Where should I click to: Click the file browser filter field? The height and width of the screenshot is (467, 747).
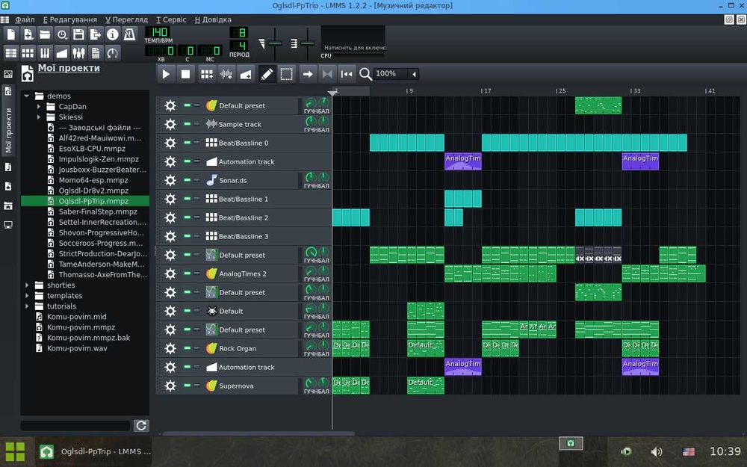75,426
